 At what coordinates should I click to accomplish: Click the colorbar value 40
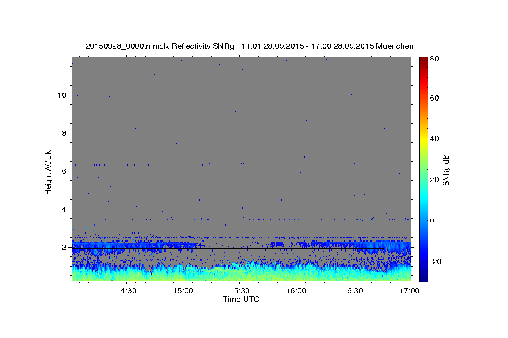pyautogui.click(x=435, y=139)
